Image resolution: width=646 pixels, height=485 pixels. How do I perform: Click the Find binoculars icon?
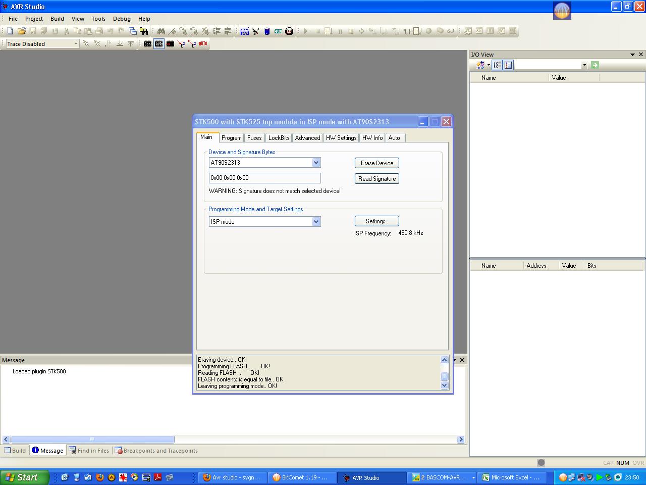tap(161, 31)
